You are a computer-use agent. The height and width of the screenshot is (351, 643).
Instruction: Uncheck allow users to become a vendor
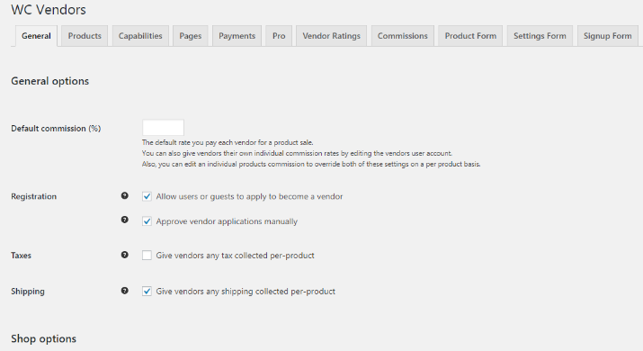pos(147,196)
